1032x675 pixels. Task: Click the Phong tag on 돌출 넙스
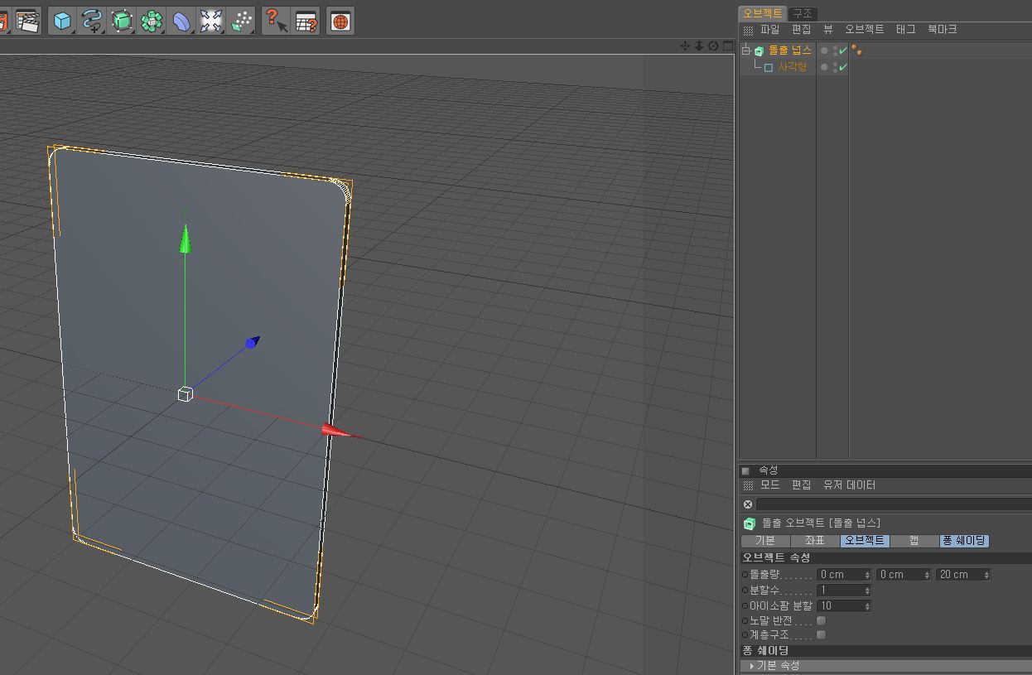pyautogui.click(x=857, y=51)
